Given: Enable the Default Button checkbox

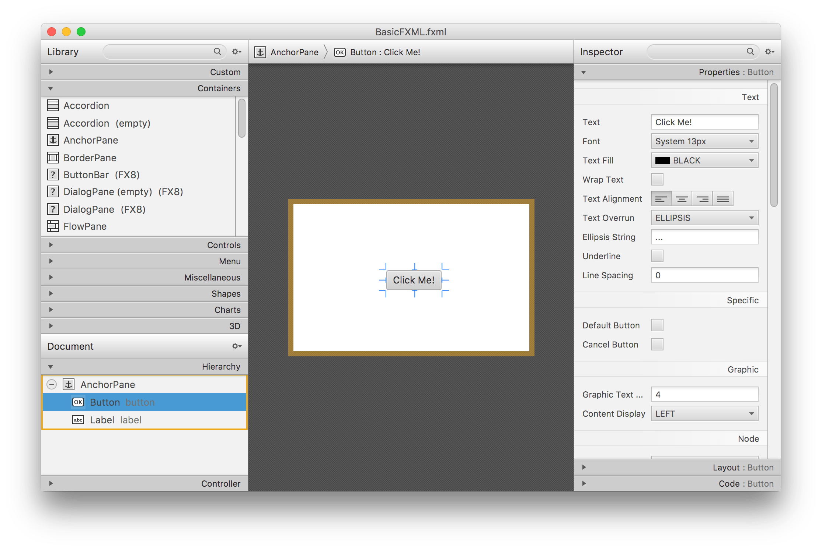Looking at the screenshot, I should 657,325.
